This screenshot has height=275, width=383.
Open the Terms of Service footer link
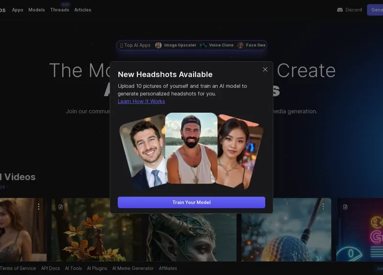(18, 268)
